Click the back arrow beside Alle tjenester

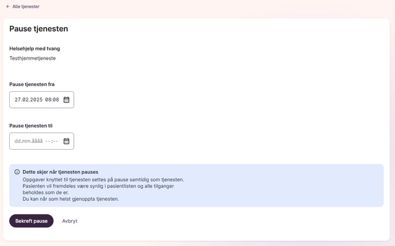[x=8, y=6]
